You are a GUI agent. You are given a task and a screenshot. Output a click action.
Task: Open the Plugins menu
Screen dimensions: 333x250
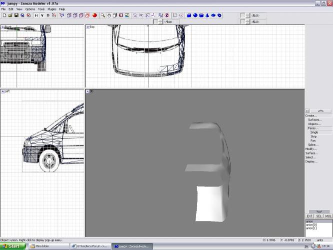click(x=52, y=9)
